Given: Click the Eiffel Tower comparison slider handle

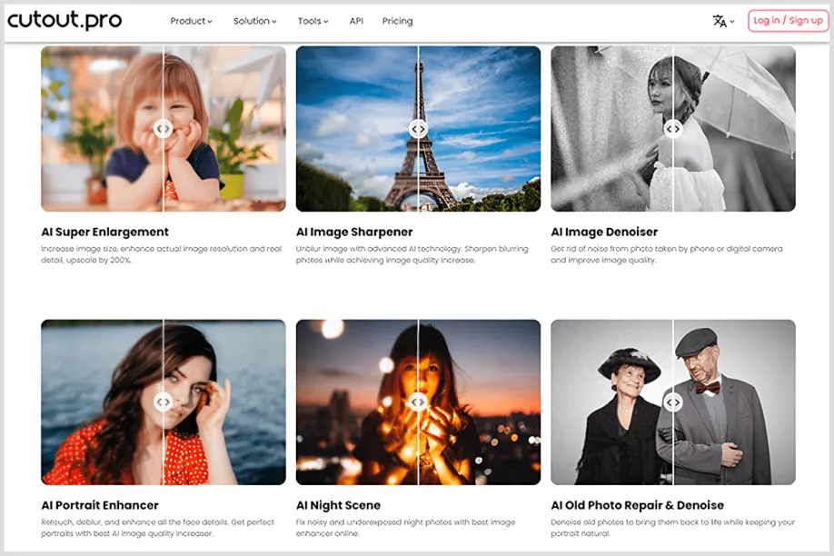Looking at the screenshot, I should pyautogui.click(x=418, y=129).
